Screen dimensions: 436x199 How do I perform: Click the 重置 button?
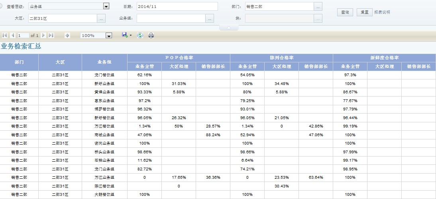(364, 12)
